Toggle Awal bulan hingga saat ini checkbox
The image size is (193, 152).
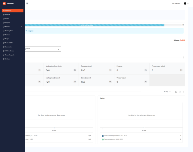(103, 136)
